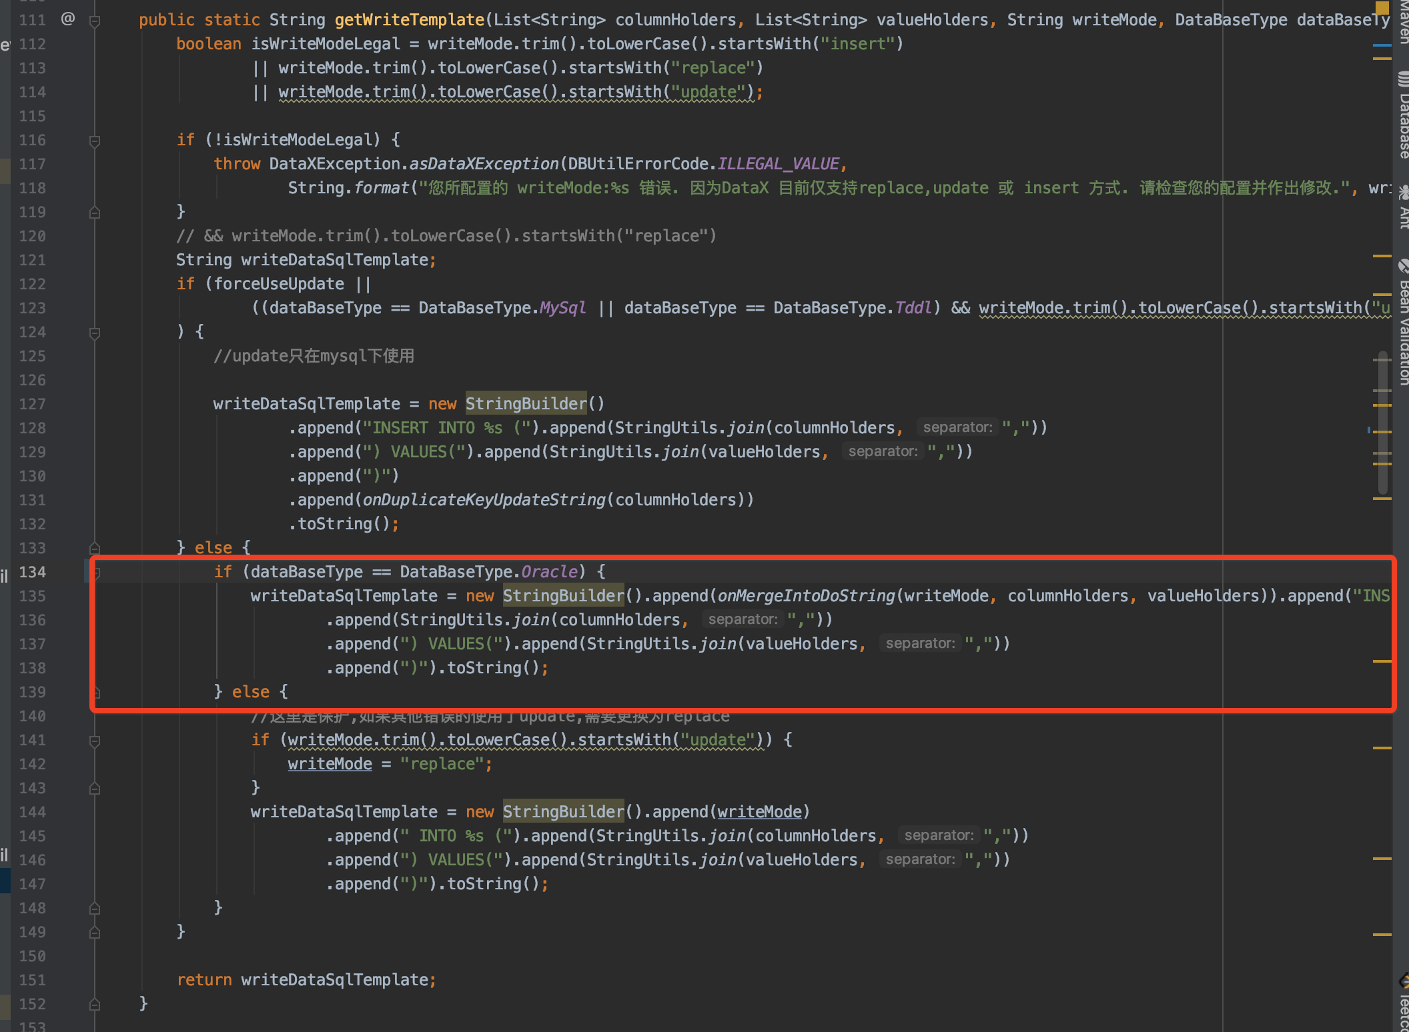Click the fold end marker on line 148
This screenshot has width=1409, height=1032.
pos(95,909)
